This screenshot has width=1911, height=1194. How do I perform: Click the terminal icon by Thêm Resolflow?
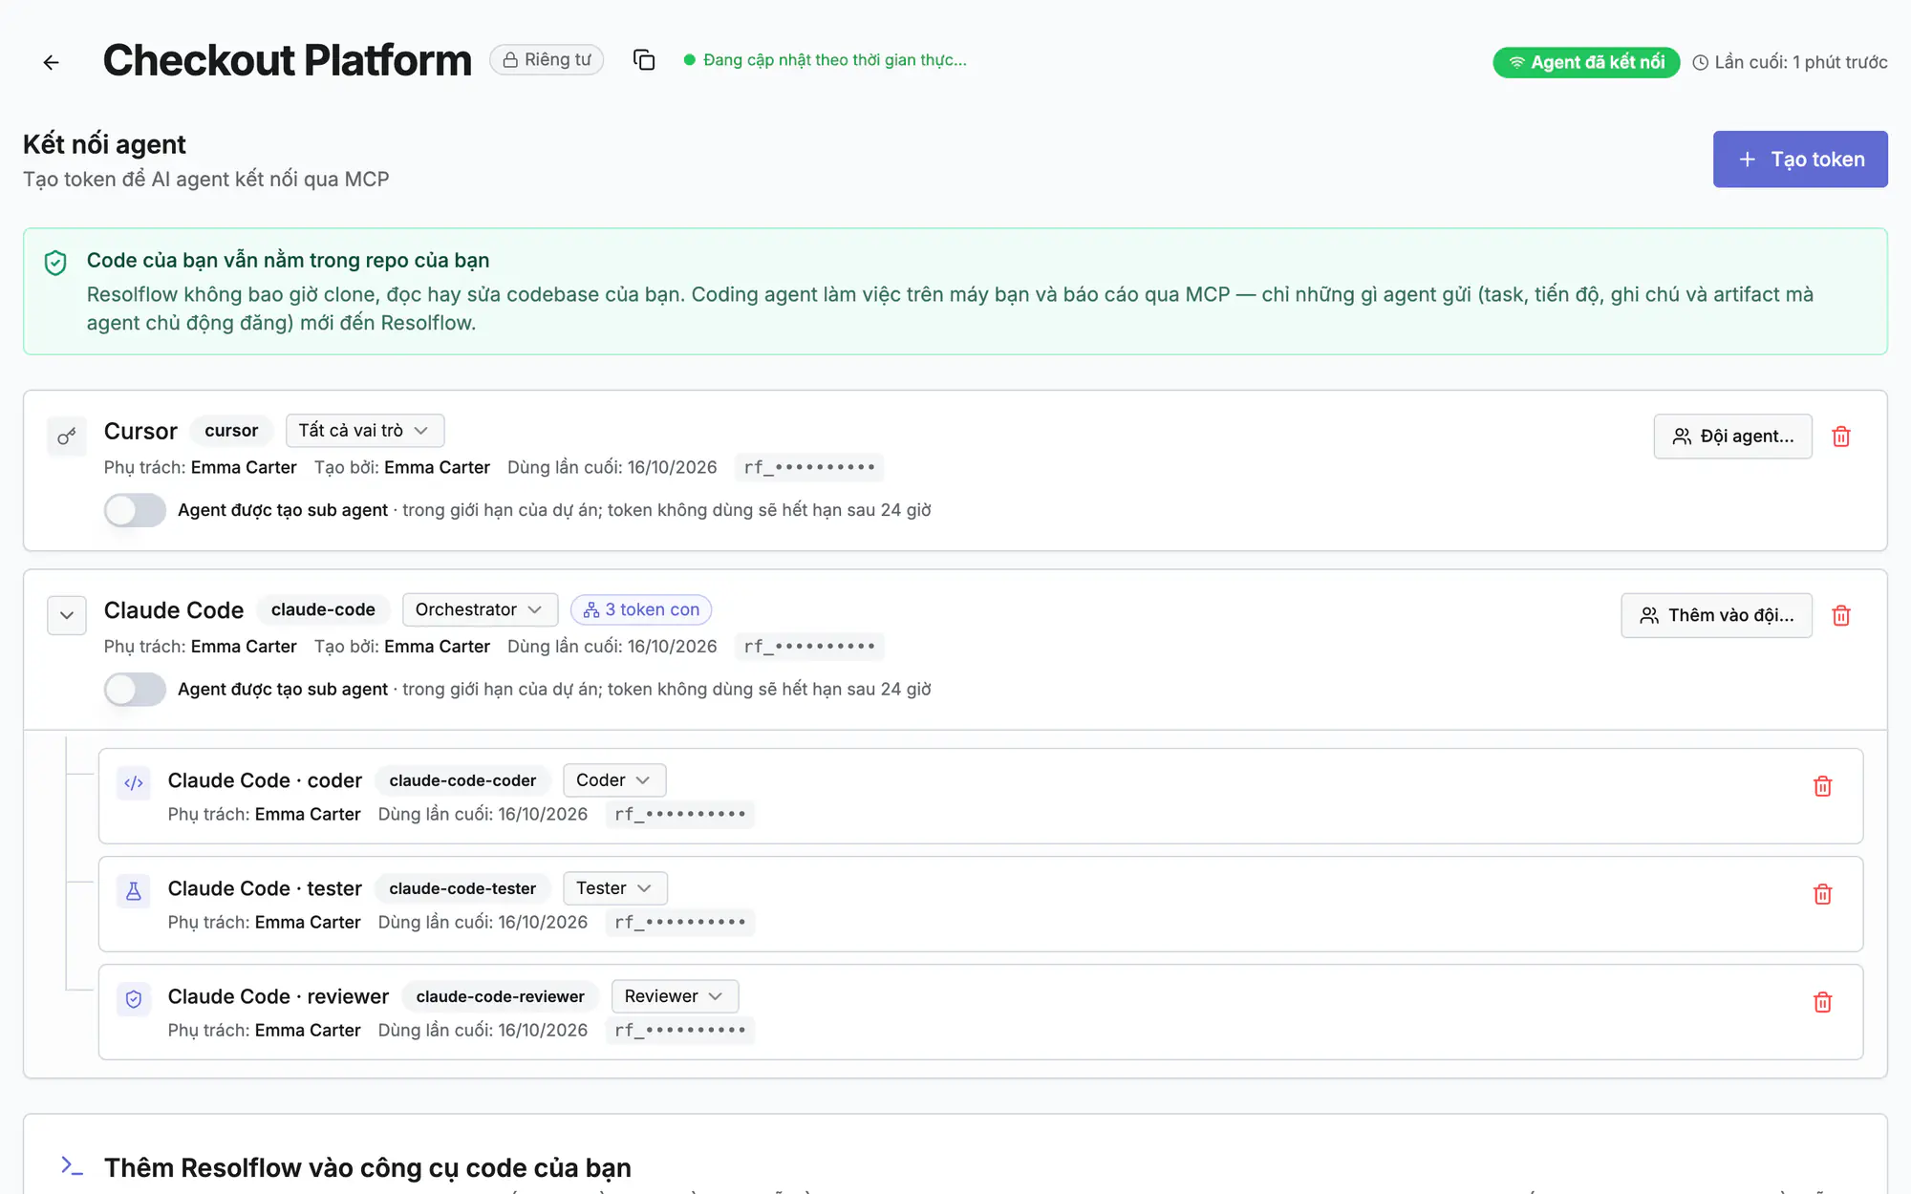click(x=72, y=1165)
